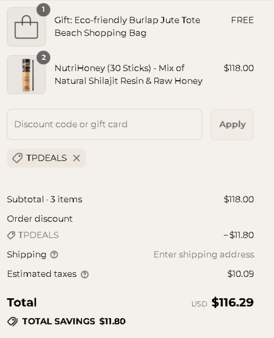
Task: Click the Total Savings tags icon
Action: [12, 321]
